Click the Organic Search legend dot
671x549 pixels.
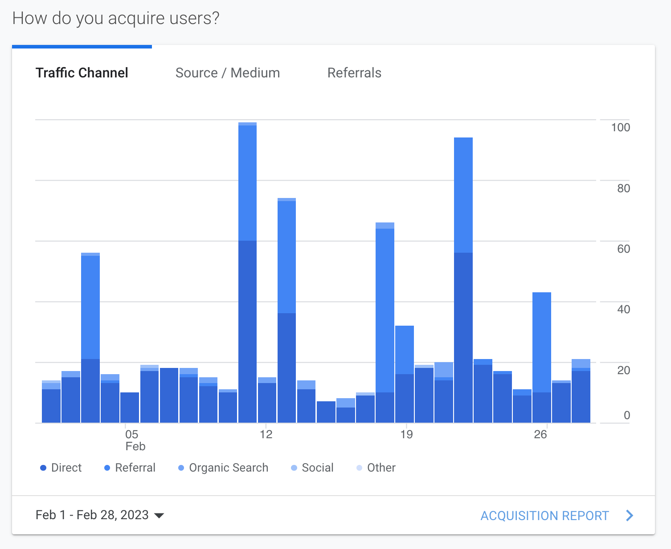point(181,468)
